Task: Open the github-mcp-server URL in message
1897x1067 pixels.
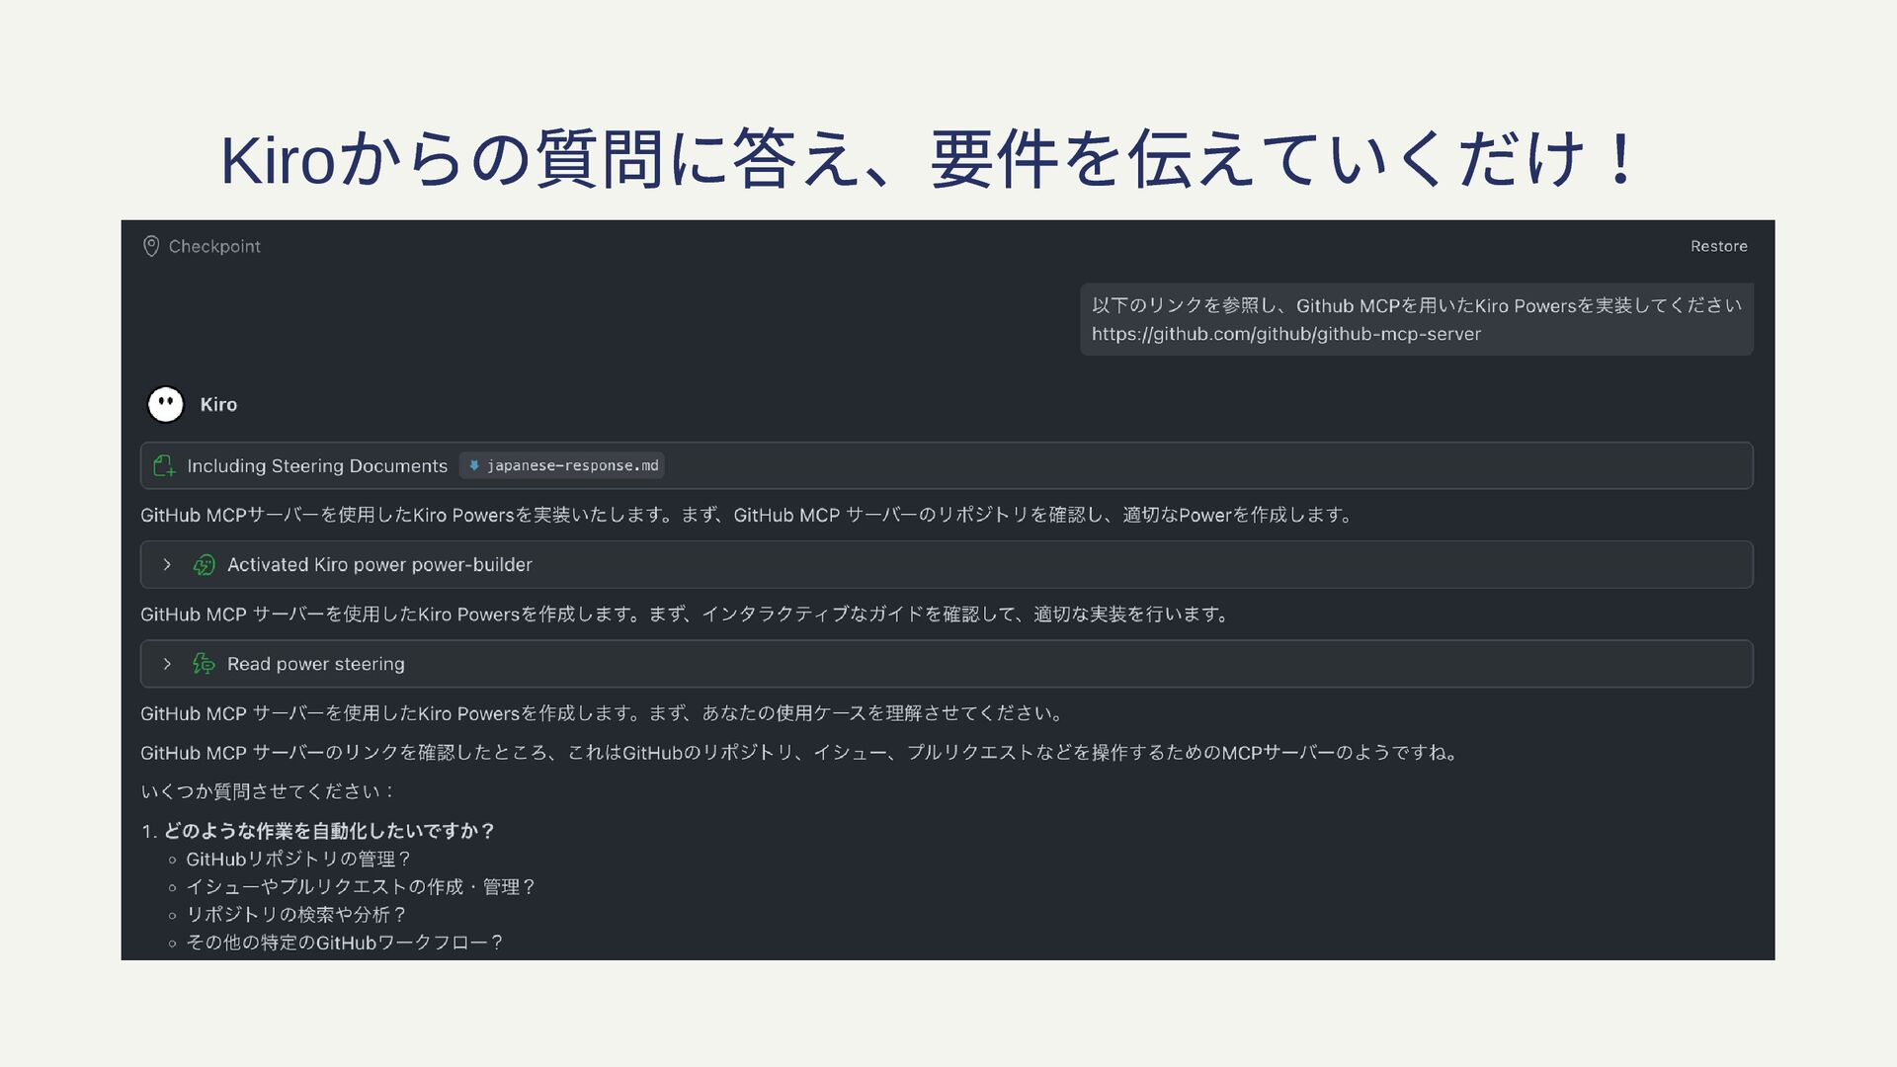Action: click(1285, 334)
